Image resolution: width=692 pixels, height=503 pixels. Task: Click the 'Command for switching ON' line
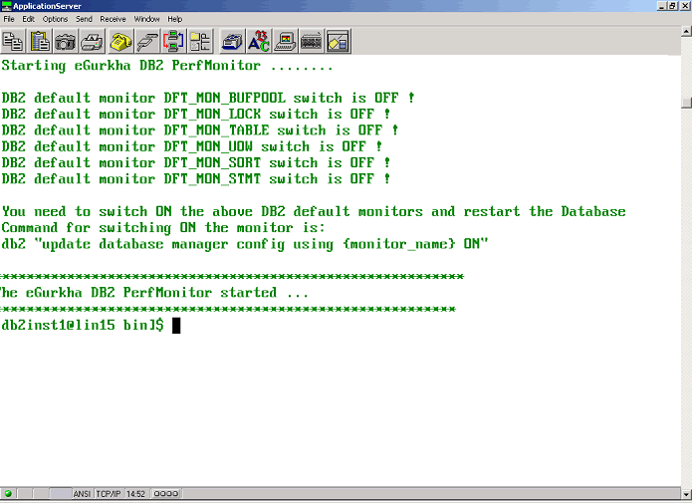[163, 228]
